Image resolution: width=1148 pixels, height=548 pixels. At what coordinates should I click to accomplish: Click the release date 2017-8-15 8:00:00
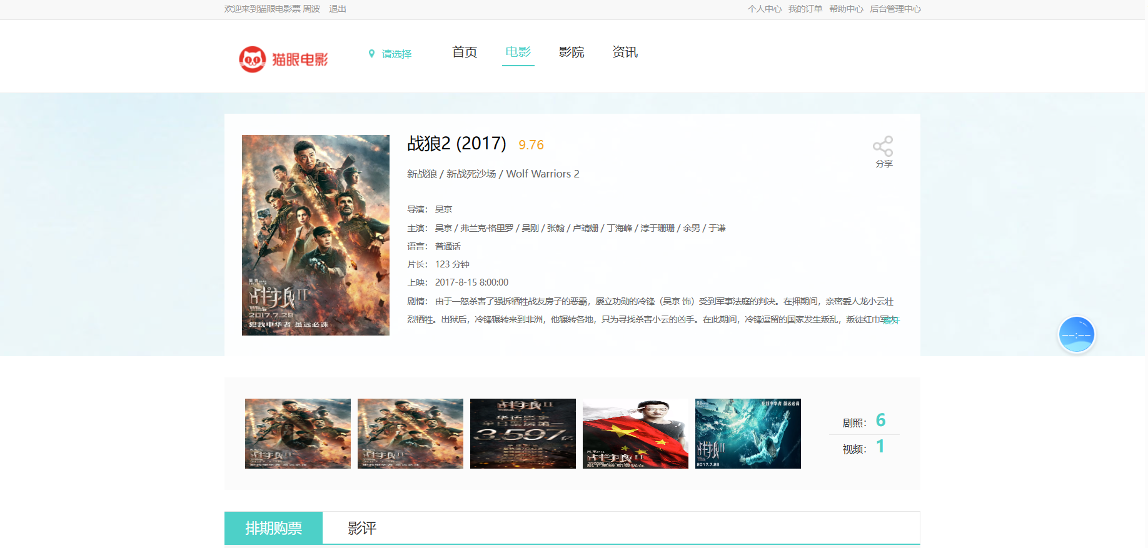(x=471, y=282)
